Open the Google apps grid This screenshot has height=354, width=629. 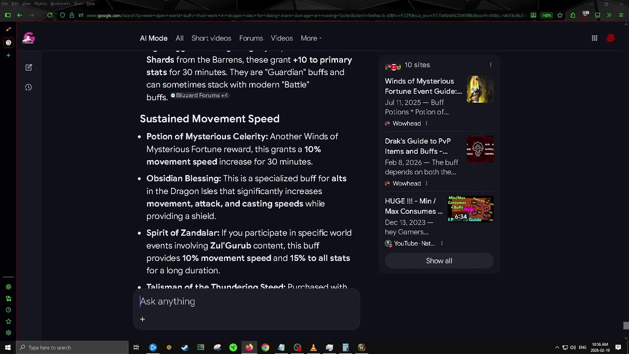595,38
